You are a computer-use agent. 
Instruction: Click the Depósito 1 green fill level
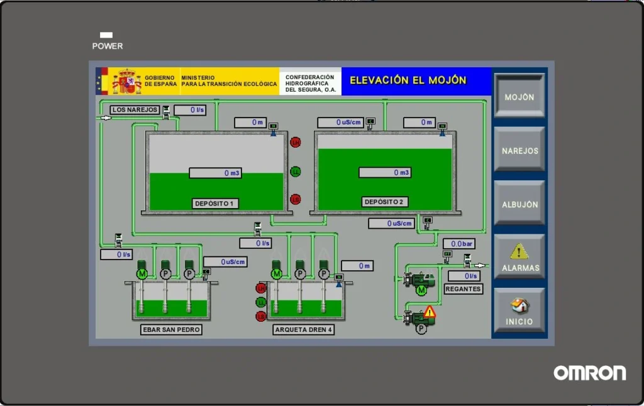(170, 189)
